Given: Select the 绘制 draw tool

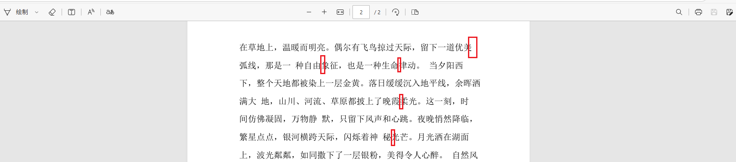Looking at the screenshot, I should (16, 12).
